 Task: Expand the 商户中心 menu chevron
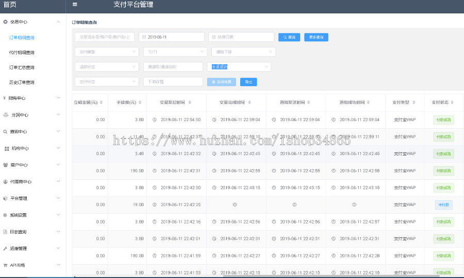[58, 165]
